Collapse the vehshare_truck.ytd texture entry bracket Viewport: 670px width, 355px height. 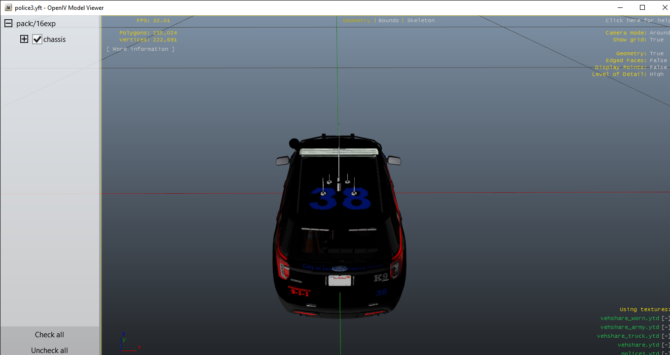tap(666, 336)
